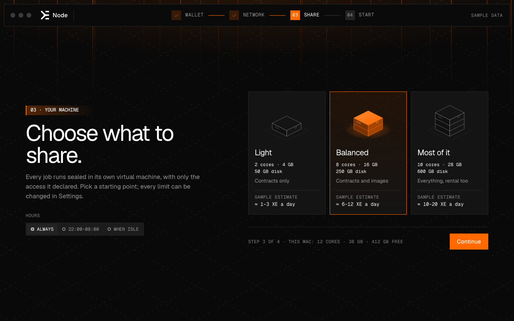Screen dimensions: 514x321
Task: Click the Continue button
Action: 469,242
